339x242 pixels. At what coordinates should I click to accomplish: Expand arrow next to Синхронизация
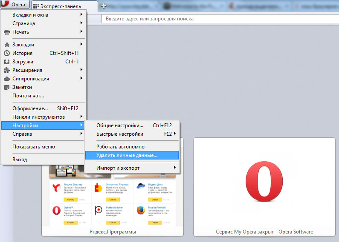click(81, 78)
